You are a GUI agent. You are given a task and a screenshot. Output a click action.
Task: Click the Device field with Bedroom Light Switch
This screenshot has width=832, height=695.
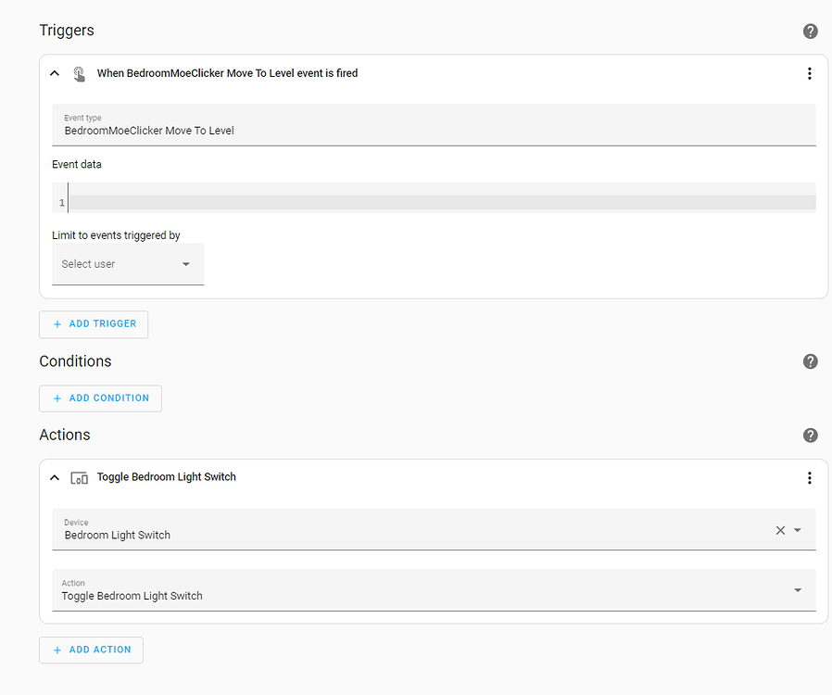click(x=434, y=529)
